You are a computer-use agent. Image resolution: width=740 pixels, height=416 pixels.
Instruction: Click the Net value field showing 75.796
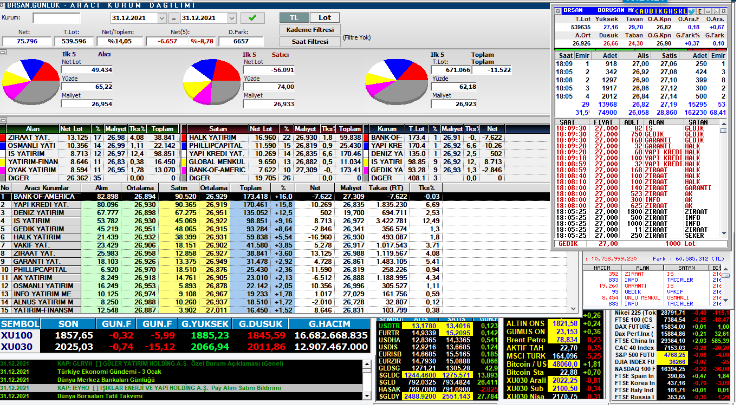click(27, 41)
